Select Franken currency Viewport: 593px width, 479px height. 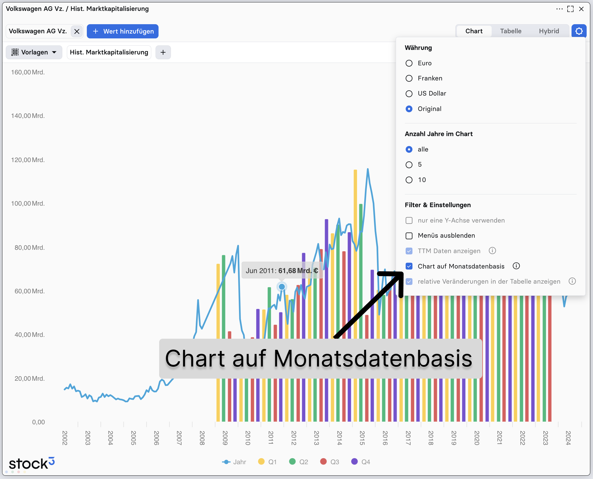(409, 78)
